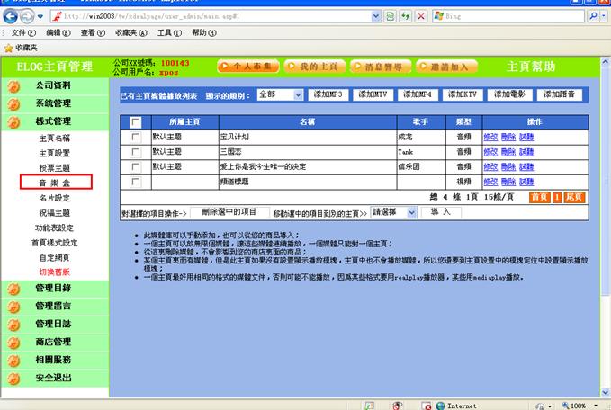Open the 請選擇 homepage dropdown
Screen dimensions: 611x410
click(395, 212)
